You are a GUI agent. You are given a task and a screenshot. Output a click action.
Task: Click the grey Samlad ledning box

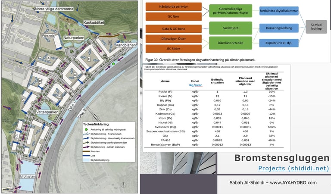tap(316, 27)
